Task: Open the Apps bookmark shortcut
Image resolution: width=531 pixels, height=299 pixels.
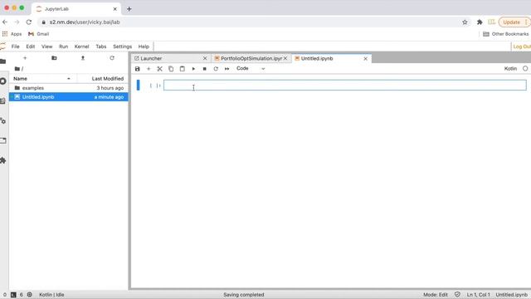Action: [x=12, y=34]
